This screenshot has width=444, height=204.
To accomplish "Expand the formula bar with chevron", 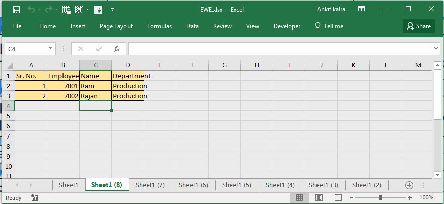I will (436, 49).
